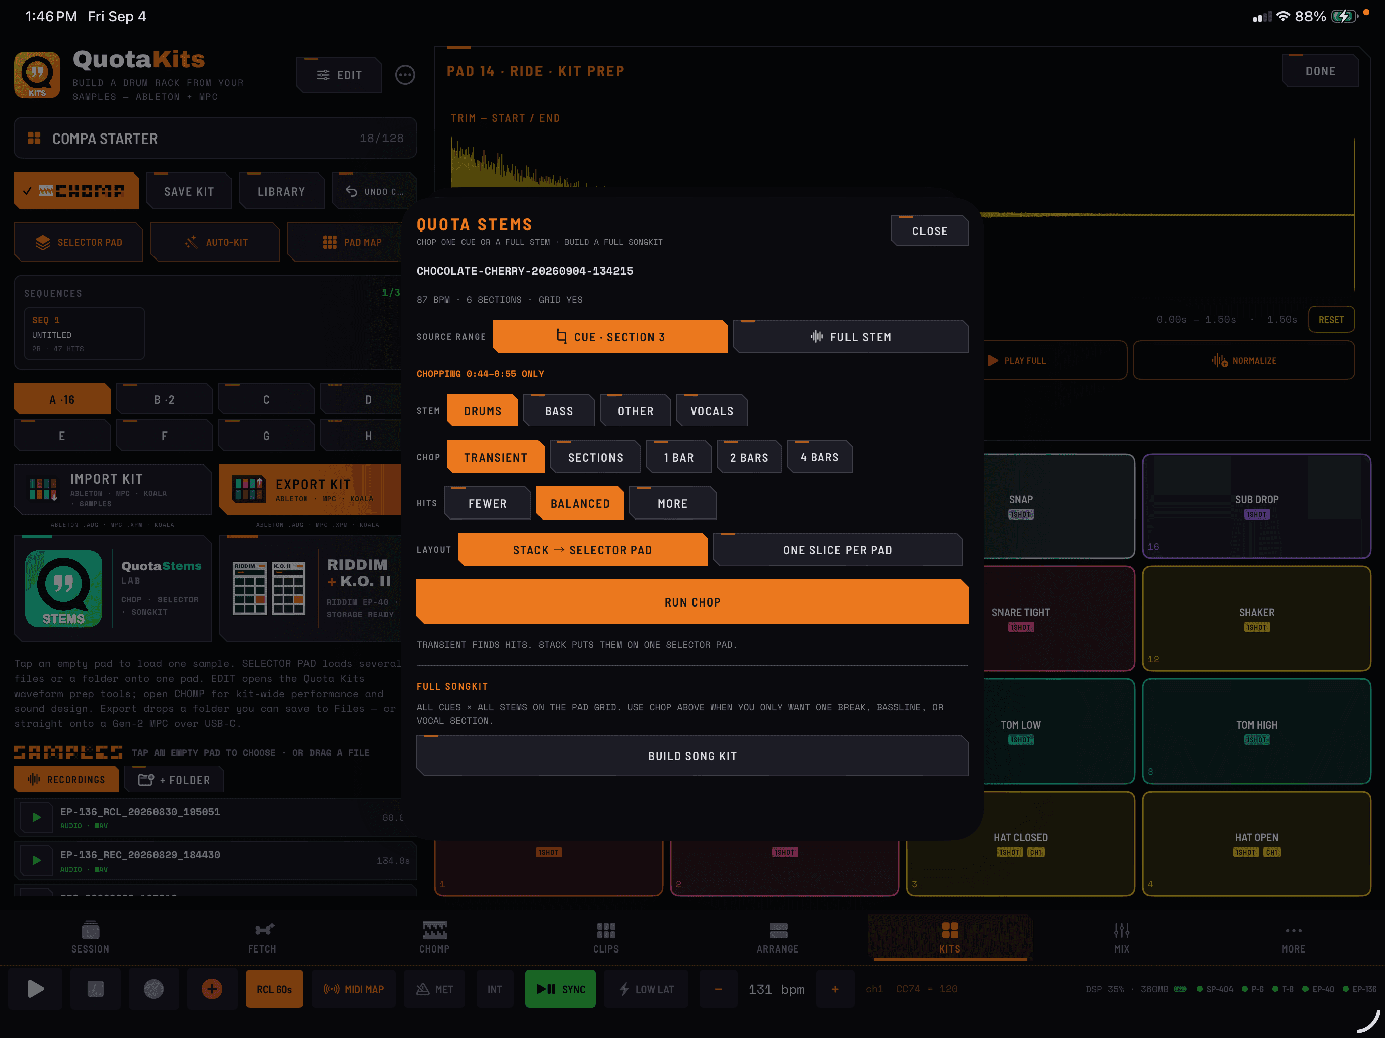Viewport: 1385px width, 1038px height.
Task: Switch to pad bank E
Action: (62, 435)
